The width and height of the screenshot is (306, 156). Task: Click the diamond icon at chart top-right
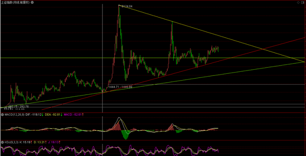tap(298, 3)
